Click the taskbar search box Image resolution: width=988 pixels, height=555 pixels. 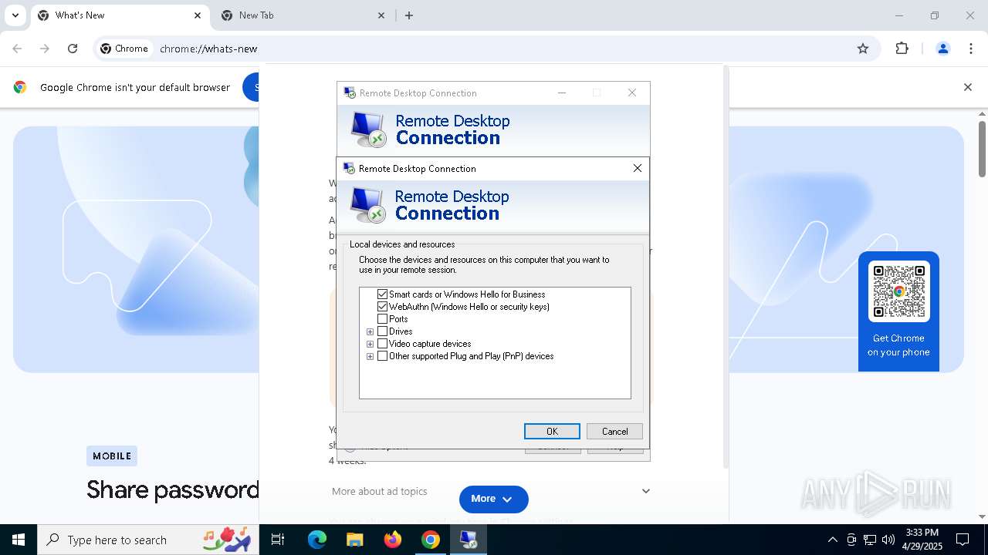pos(148,540)
